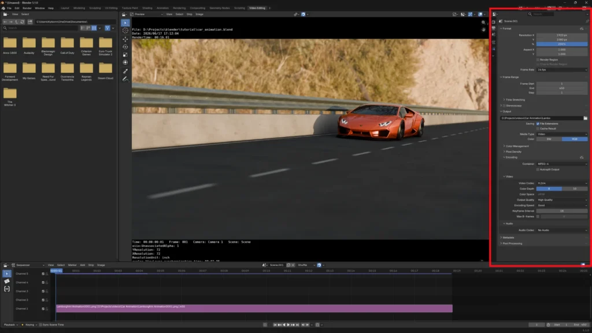Open the Format presets icon
Image resolution: width=592 pixels, height=333 pixels.
click(582, 29)
